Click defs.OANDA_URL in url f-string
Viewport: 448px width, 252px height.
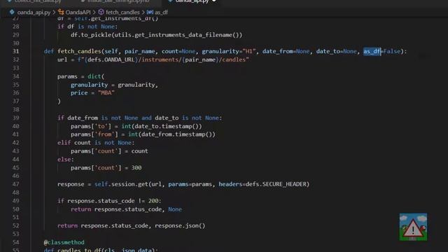click(111, 59)
